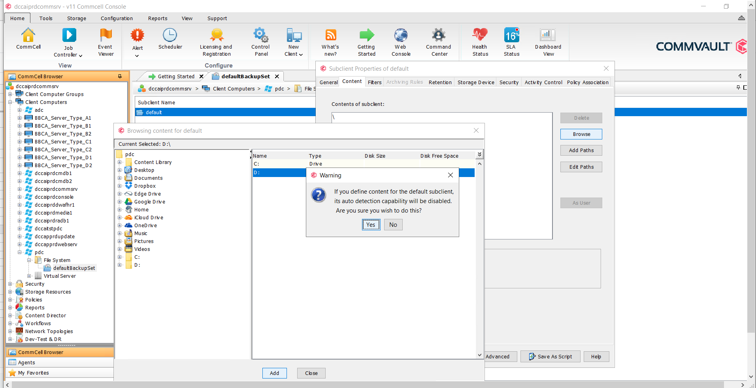The image size is (756, 388).
Task: Open the Command Center
Action: point(439,42)
